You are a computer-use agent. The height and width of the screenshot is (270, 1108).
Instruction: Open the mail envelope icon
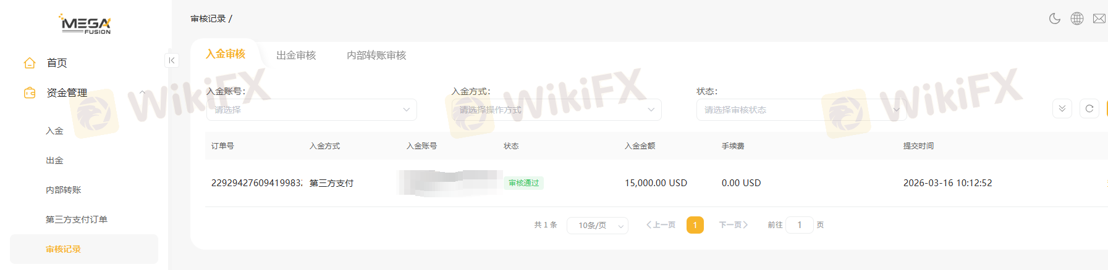(x=1099, y=18)
